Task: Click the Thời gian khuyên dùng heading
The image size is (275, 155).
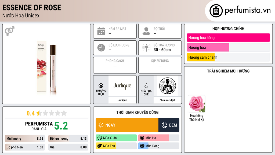Action: tap(137, 112)
